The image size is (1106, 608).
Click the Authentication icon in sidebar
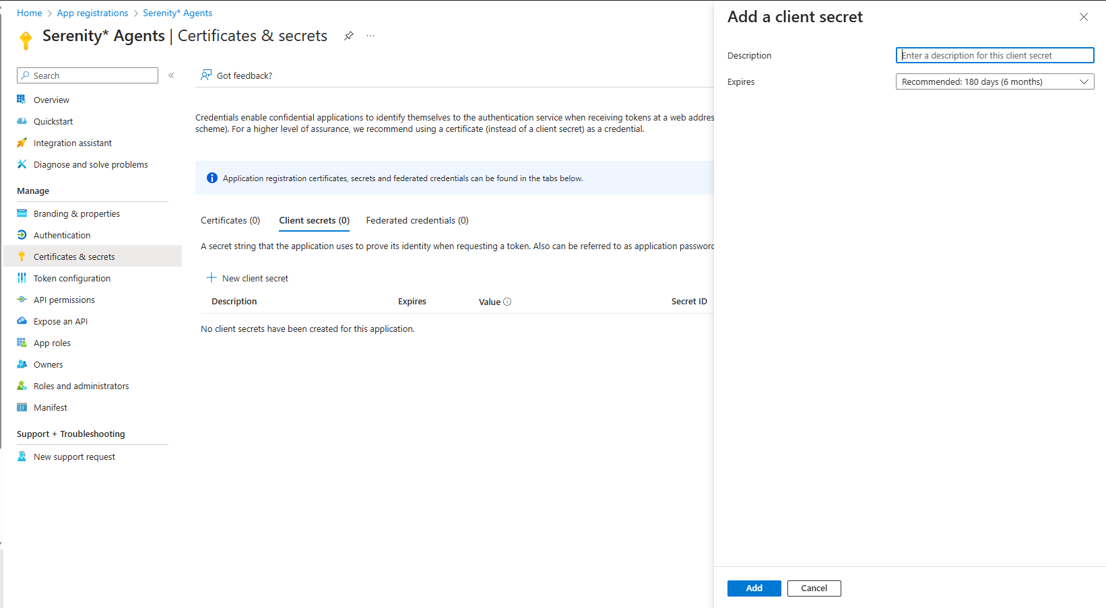(22, 235)
